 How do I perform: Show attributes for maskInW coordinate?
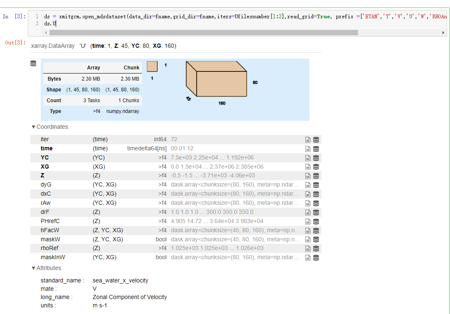pos(308,258)
